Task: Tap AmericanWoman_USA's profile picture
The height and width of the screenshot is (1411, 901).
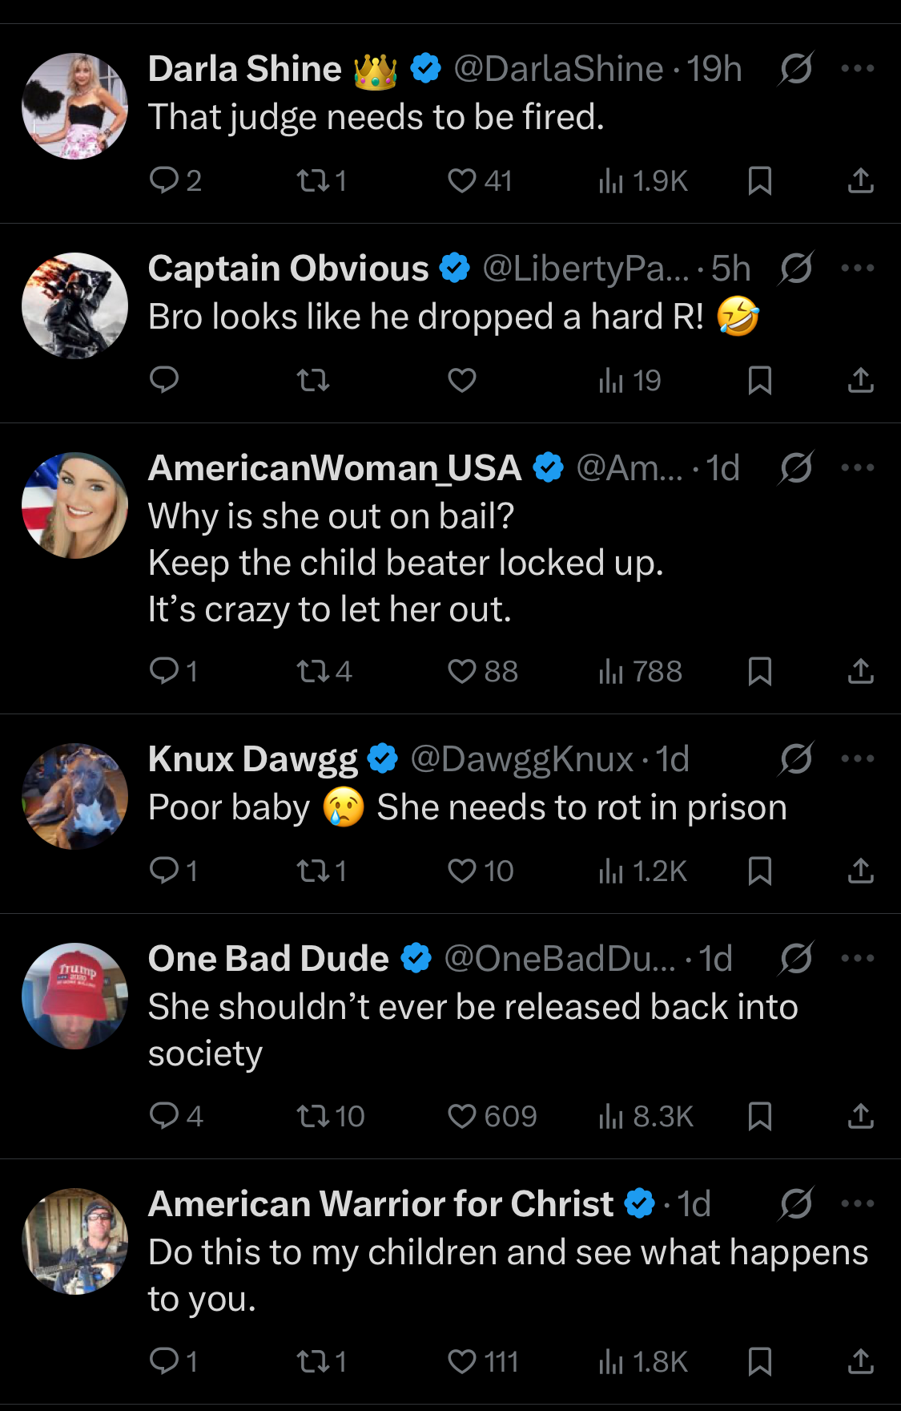Action: click(75, 506)
